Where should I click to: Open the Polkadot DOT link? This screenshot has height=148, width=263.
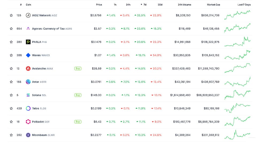(x=41, y=122)
